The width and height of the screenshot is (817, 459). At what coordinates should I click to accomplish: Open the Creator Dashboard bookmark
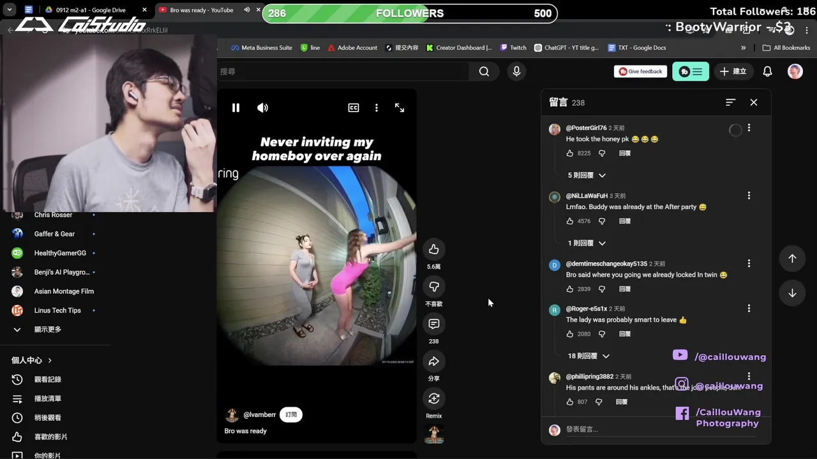point(459,48)
